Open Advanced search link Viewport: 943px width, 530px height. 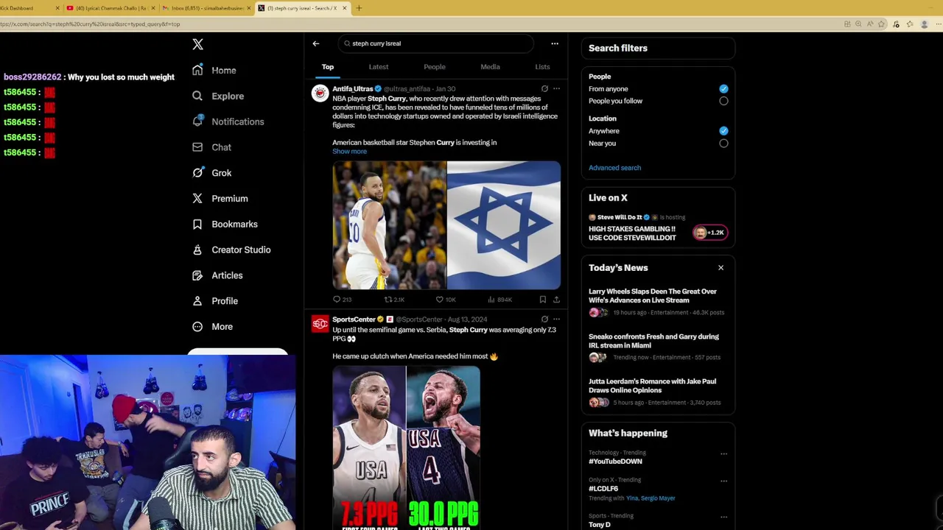click(x=614, y=168)
